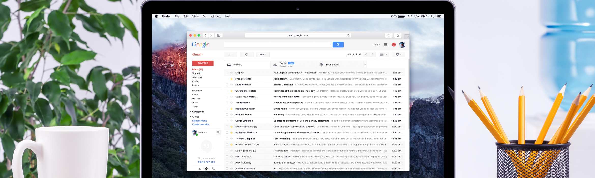Switch to the Primary tab

tap(247, 65)
